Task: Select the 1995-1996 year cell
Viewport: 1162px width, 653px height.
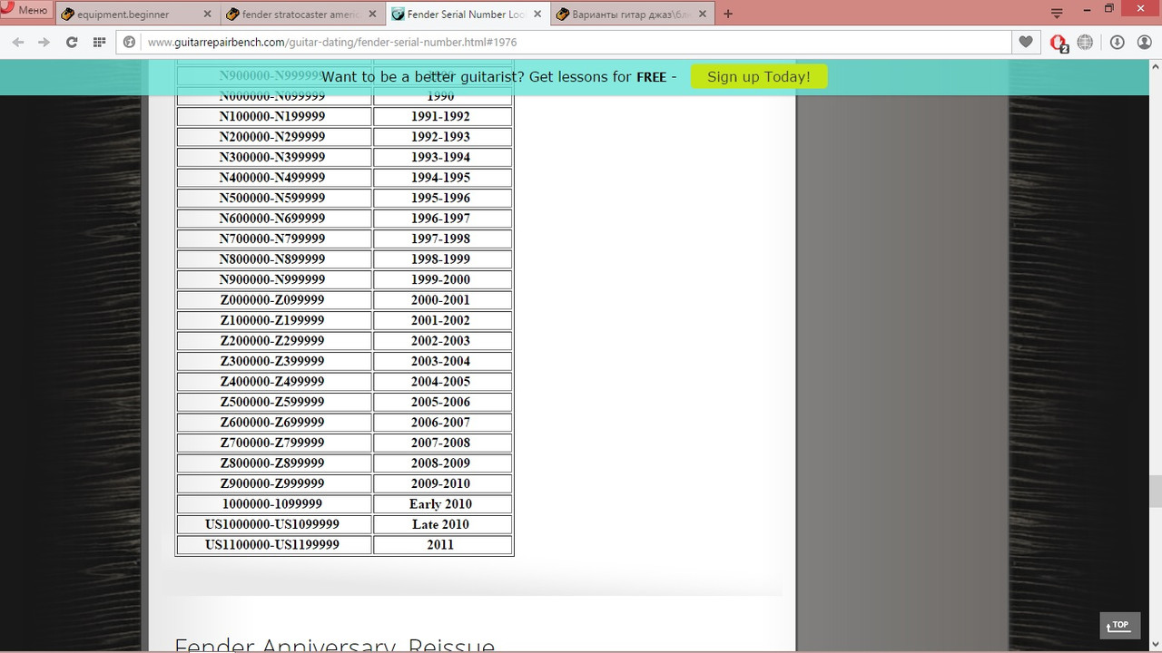Action: (442, 198)
